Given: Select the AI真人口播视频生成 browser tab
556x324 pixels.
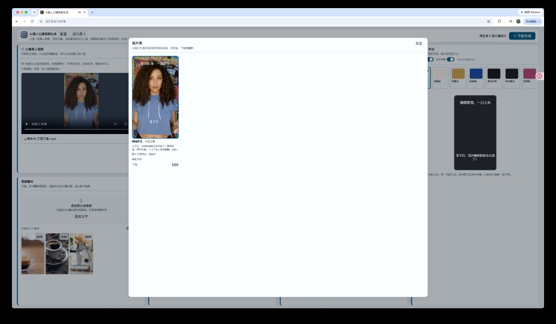Looking at the screenshot, I should (x=63, y=12).
